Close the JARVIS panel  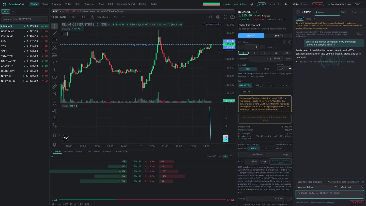[362, 12]
